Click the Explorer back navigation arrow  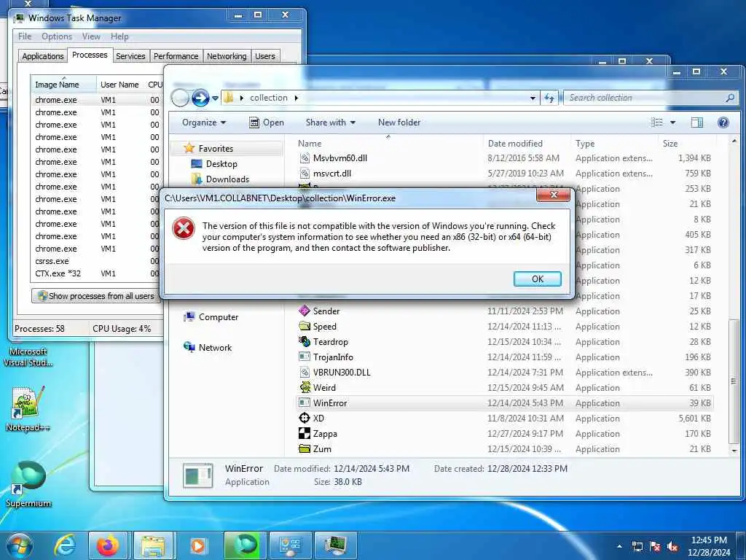tap(181, 98)
